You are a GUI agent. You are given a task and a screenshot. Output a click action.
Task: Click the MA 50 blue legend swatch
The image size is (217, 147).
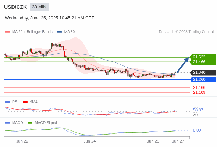coord(59,32)
